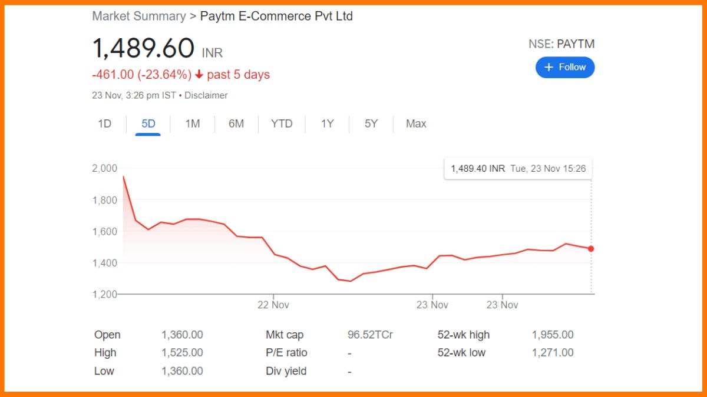Image resolution: width=707 pixels, height=397 pixels.
Task: Click the 22 Nov axis label
Action: [273, 305]
